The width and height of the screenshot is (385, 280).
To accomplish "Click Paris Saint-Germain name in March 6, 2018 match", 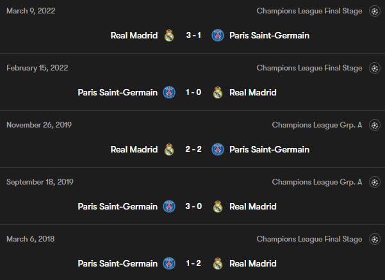I will pyautogui.click(x=117, y=263).
